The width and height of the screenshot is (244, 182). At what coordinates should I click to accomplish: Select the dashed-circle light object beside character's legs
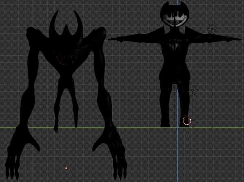(193, 90)
